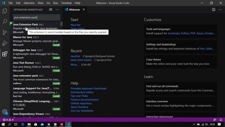Open the Selection menu
This screenshot has height=127, width=225.
pos(29,3)
